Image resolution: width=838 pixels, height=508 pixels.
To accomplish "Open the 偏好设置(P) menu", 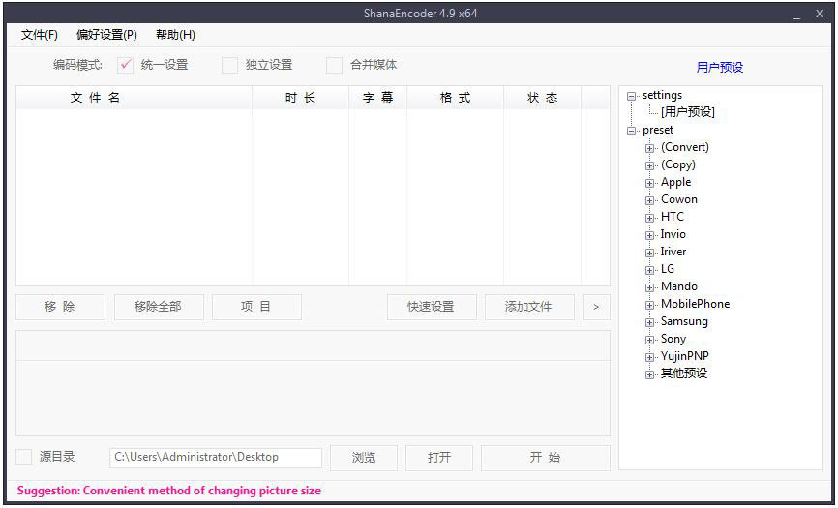I will coord(106,35).
